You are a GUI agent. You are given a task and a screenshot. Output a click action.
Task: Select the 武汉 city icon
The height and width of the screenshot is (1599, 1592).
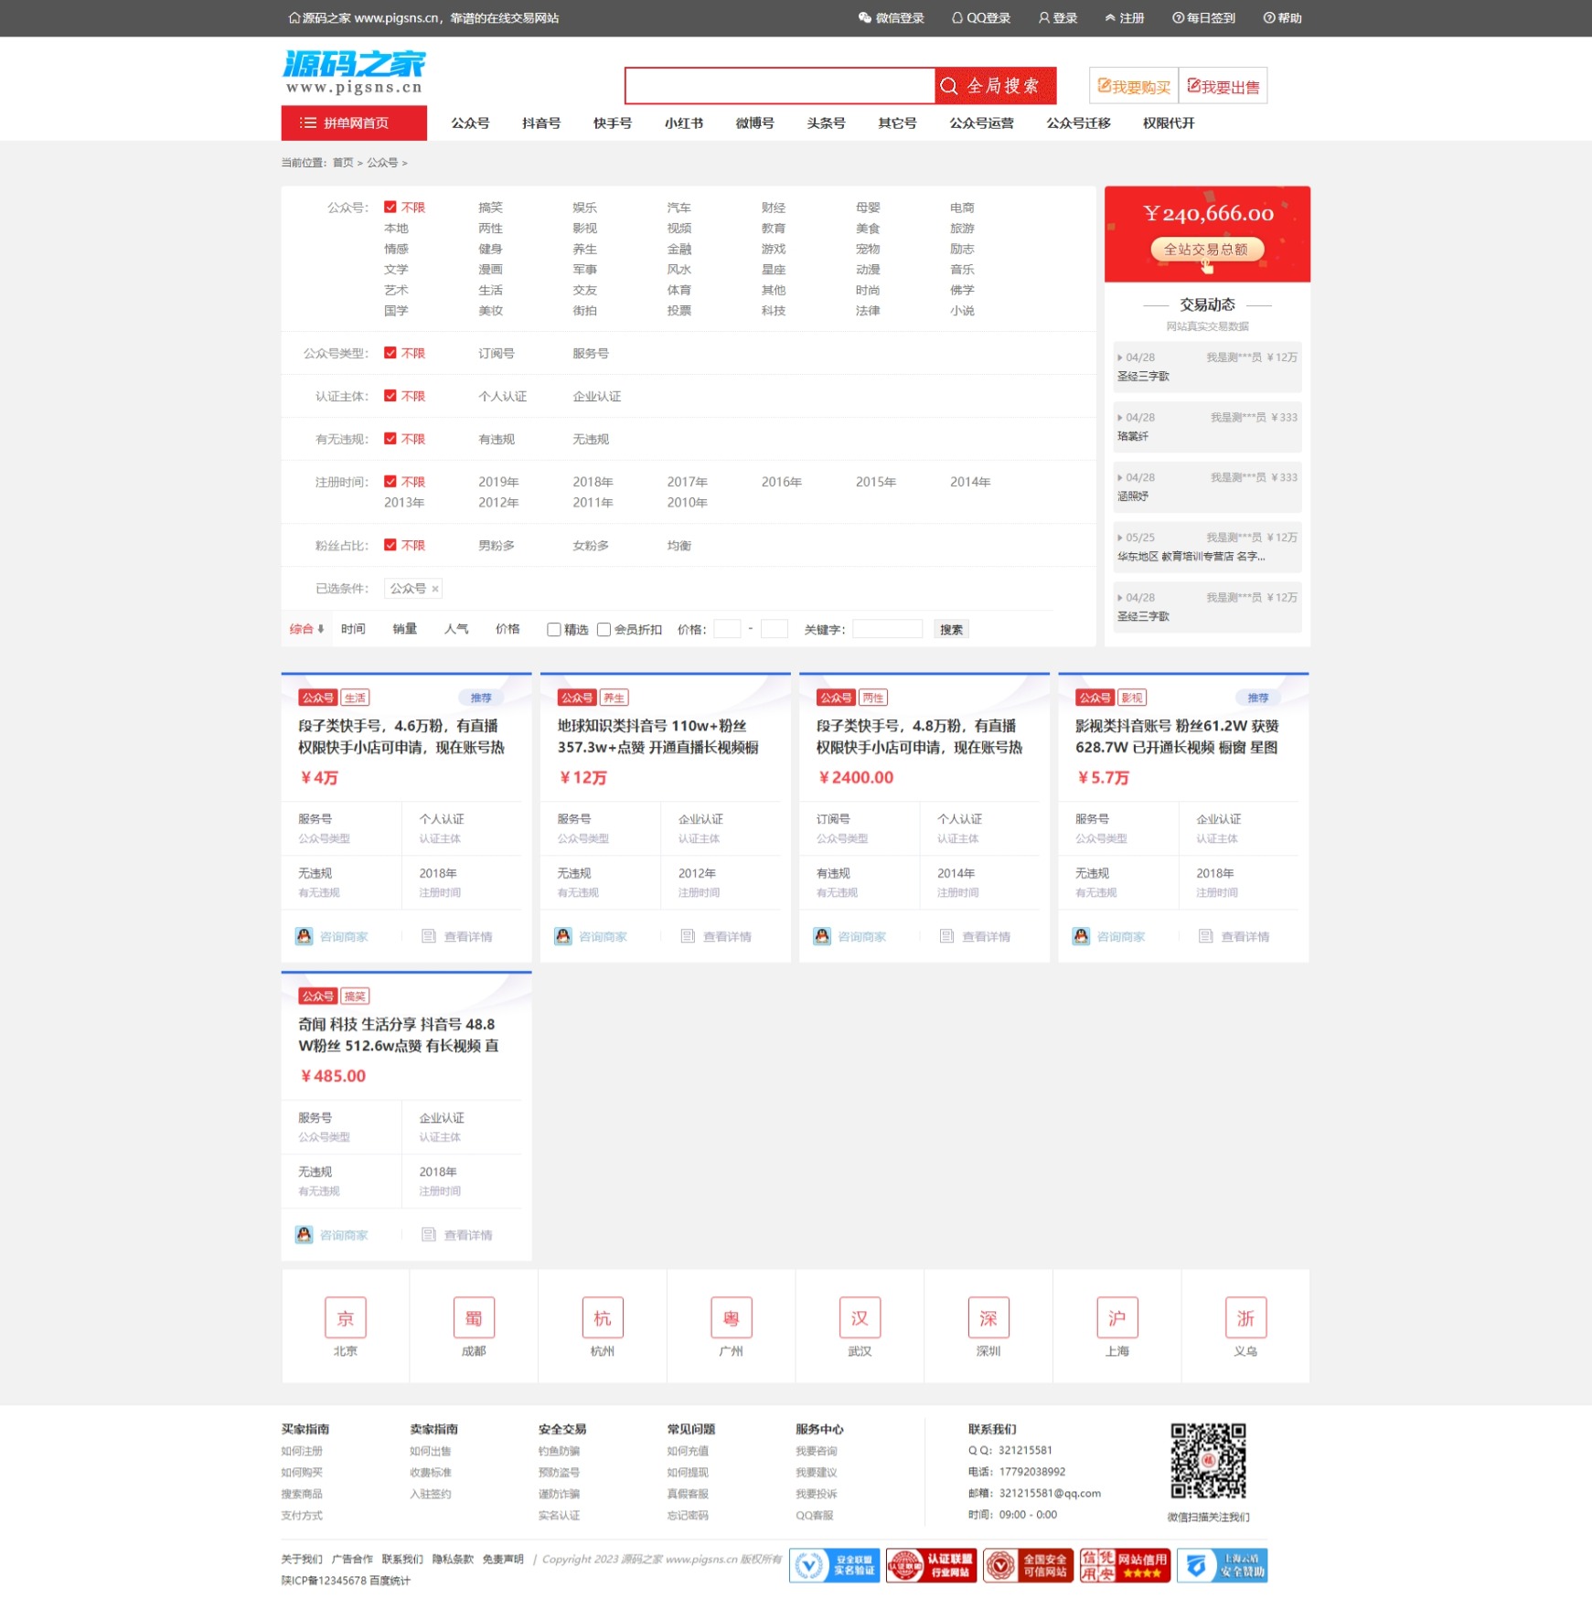(860, 1318)
